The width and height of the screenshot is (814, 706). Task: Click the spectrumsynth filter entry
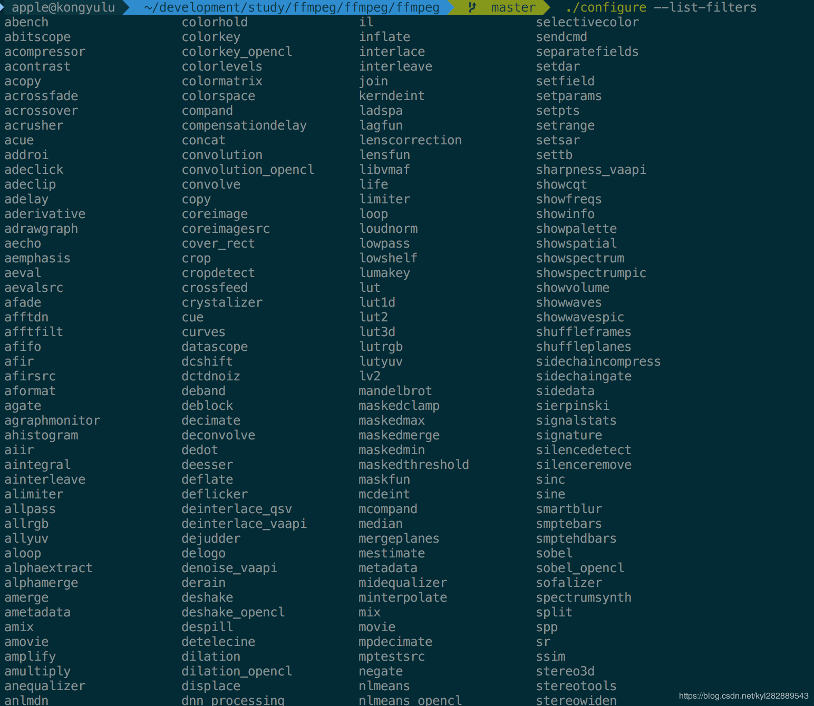pyautogui.click(x=584, y=597)
